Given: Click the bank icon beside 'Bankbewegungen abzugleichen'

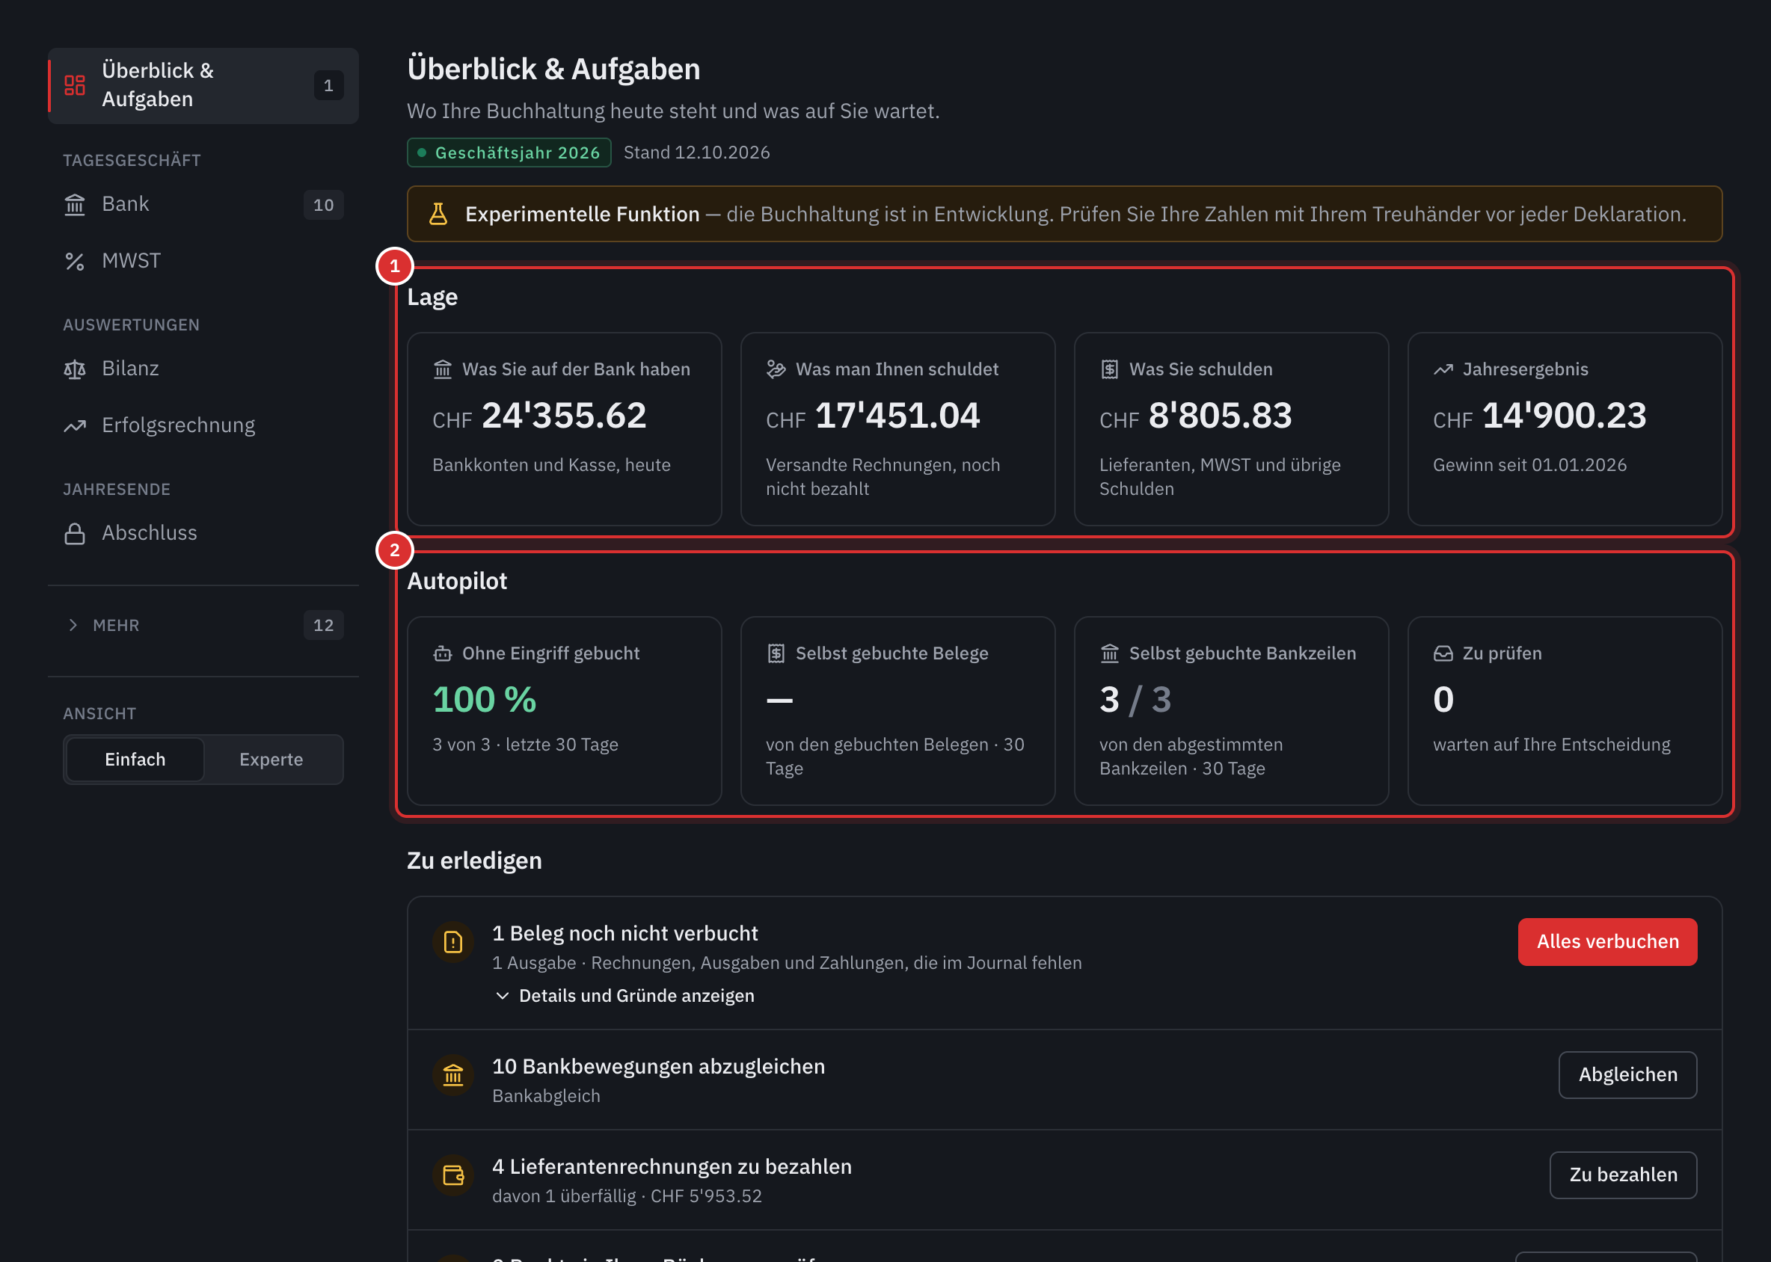Looking at the screenshot, I should pyautogui.click(x=453, y=1076).
